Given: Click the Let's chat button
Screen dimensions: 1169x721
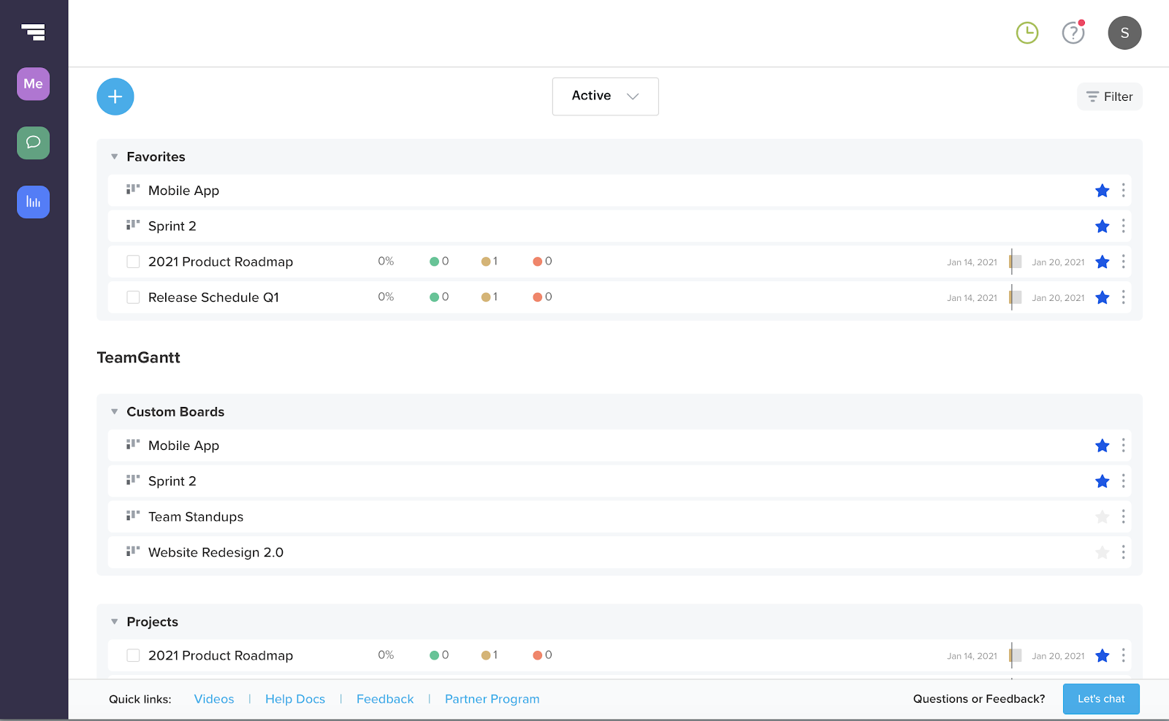Looking at the screenshot, I should [x=1101, y=699].
